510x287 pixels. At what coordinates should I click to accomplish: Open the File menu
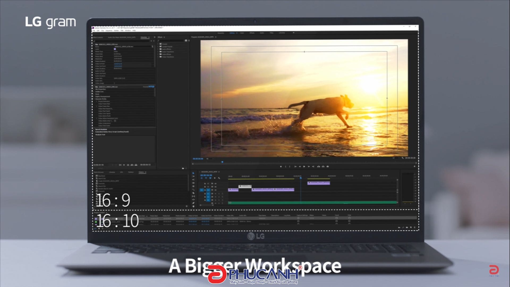pos(94,31)
